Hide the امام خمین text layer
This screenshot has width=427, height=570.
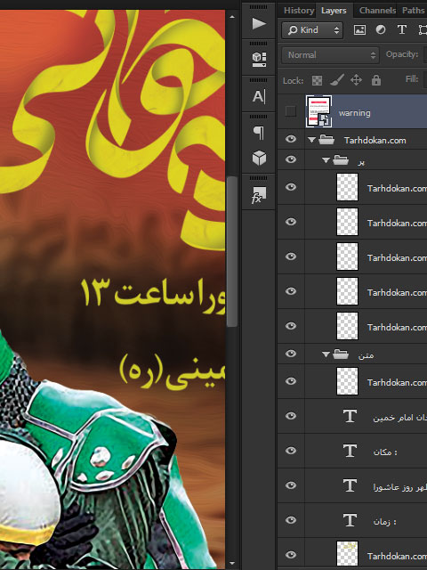click(291, 416)
